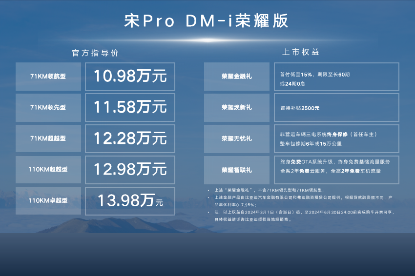Screen dimensions: 415x276
Task: Click the footnote line 品年化利率0-7.95%
Action: (235, 205)
